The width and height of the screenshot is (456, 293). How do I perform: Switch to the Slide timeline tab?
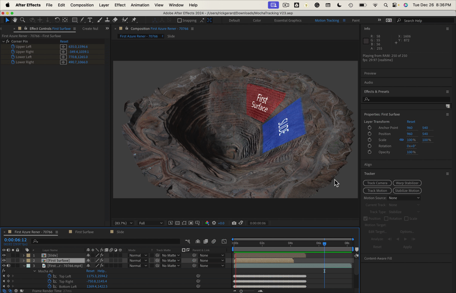pyautogui.click(x=120, y=232)
